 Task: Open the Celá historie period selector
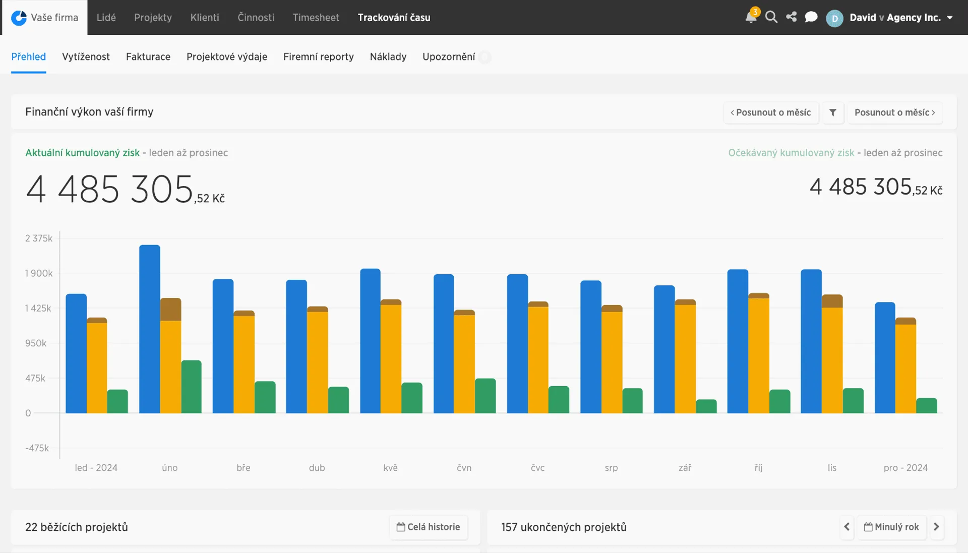429,527
